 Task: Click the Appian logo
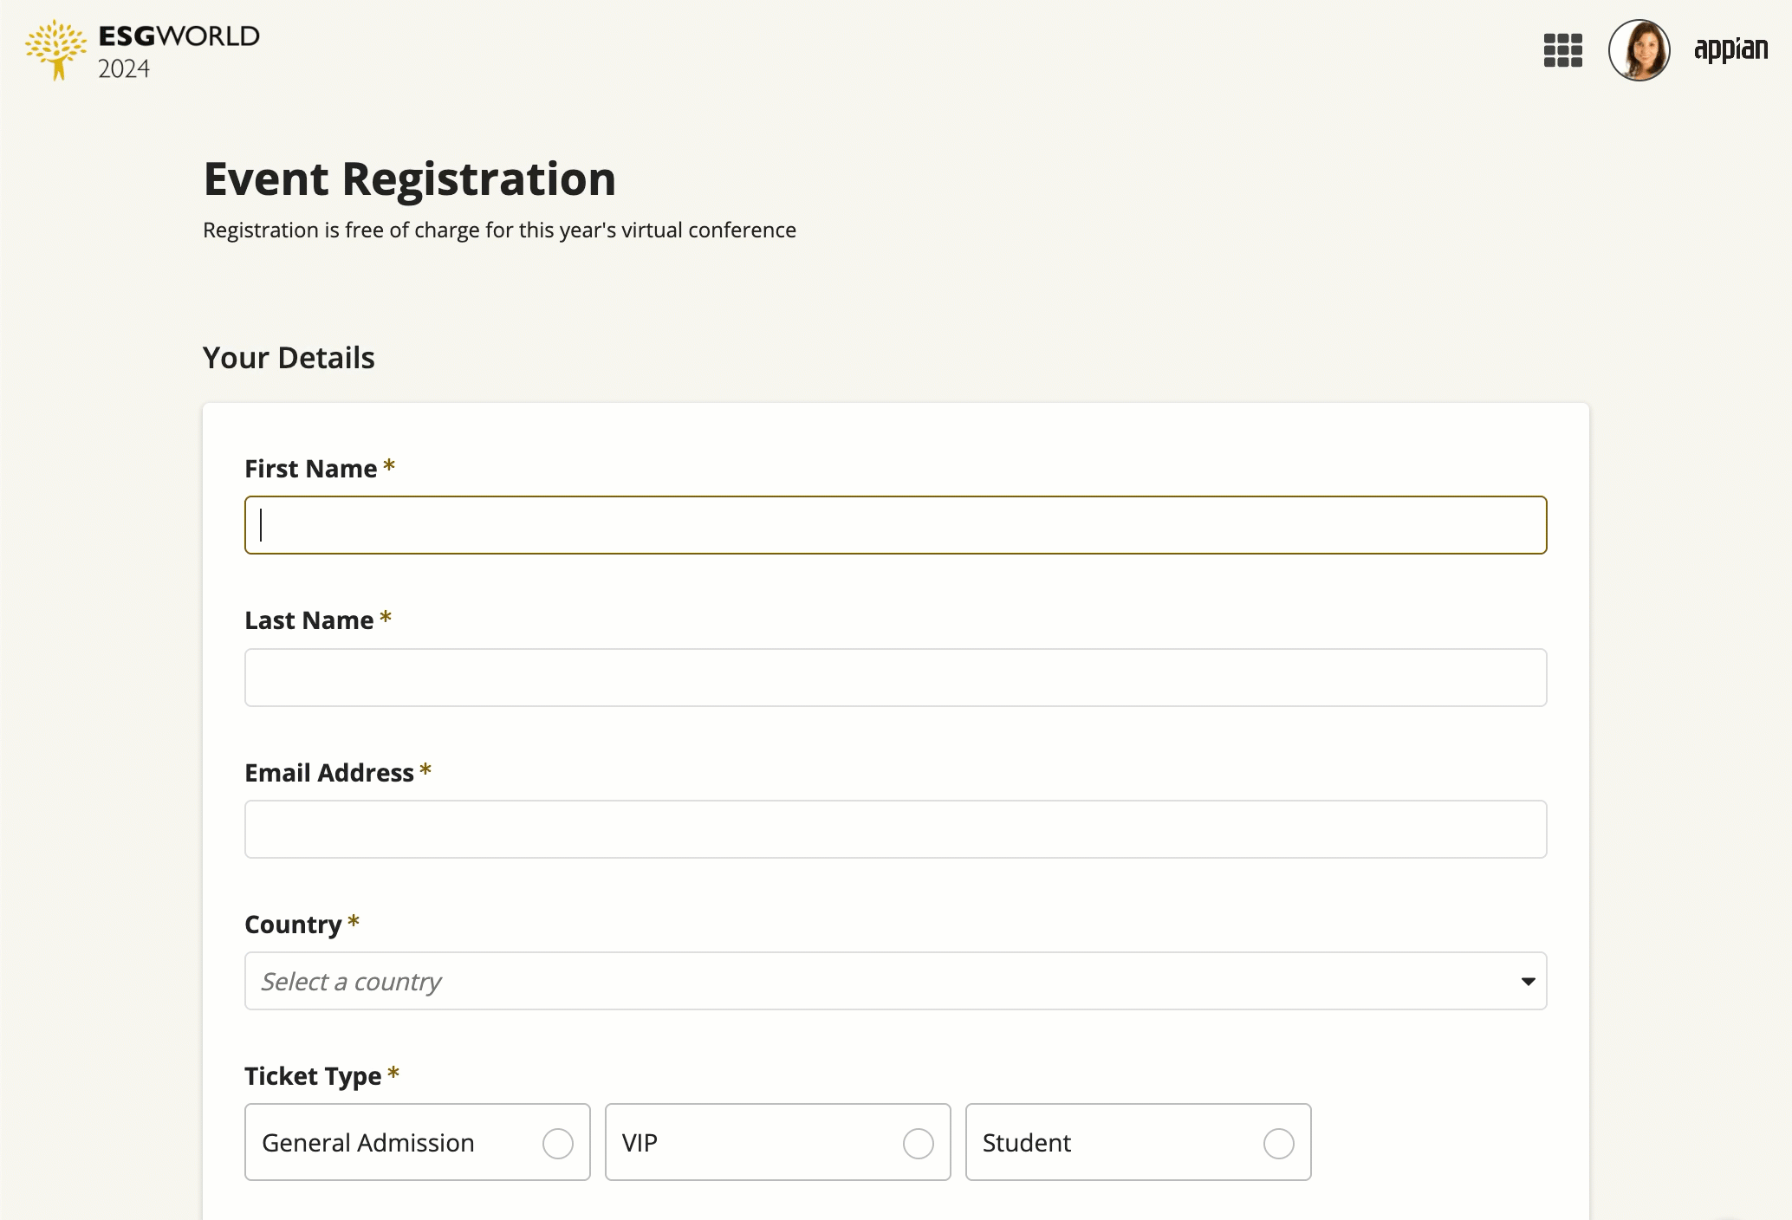point(1730,50)
